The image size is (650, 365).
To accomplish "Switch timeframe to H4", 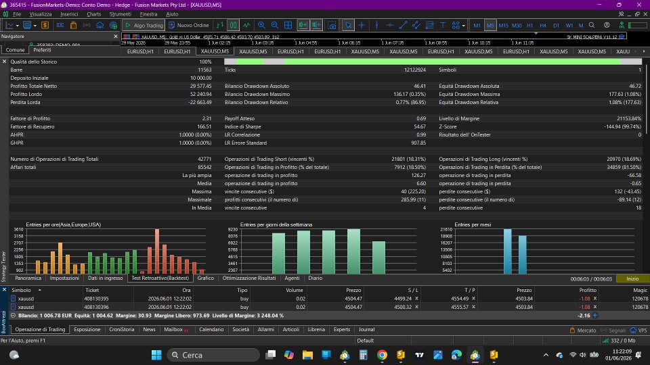I will click(543, 25).
